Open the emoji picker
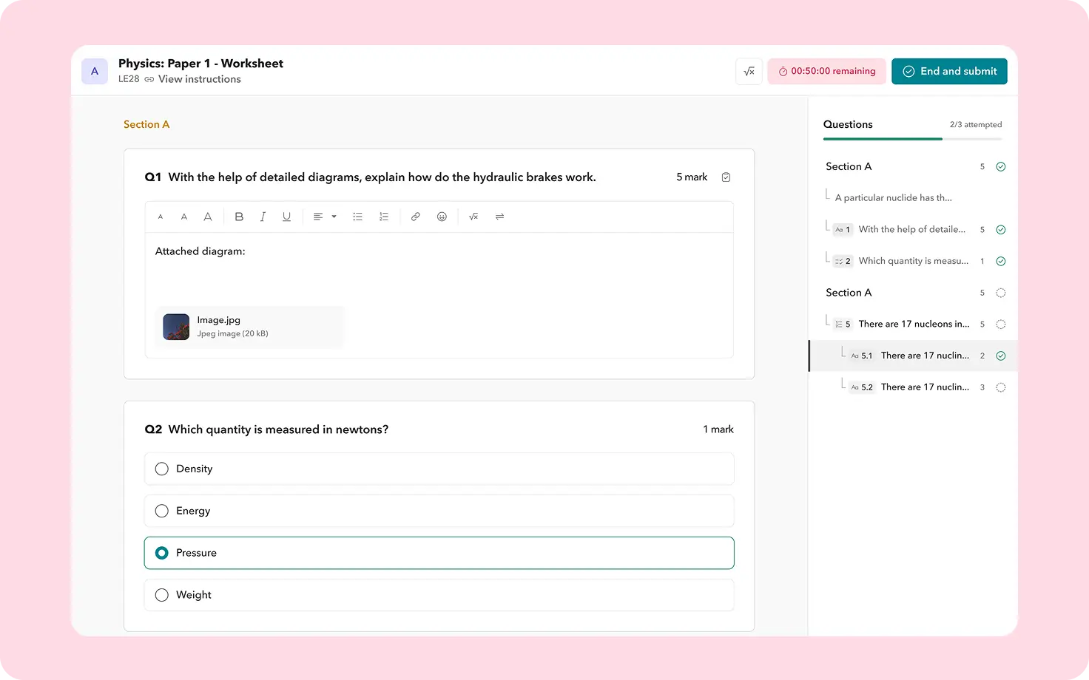Screen dimensions: 1089x680 [442, 217]
